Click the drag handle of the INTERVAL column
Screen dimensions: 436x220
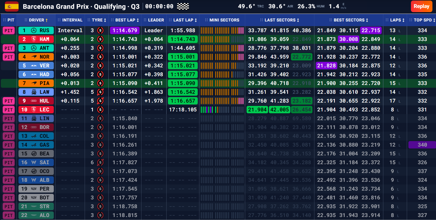(x=59, y=20)
